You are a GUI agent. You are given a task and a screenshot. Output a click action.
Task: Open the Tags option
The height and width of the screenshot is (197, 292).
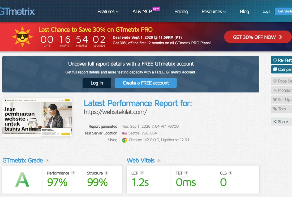pos(282,109)
